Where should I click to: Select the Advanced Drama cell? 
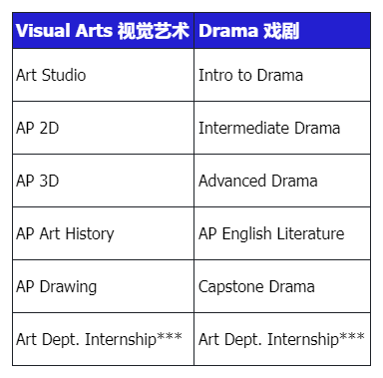click(282, 181)
